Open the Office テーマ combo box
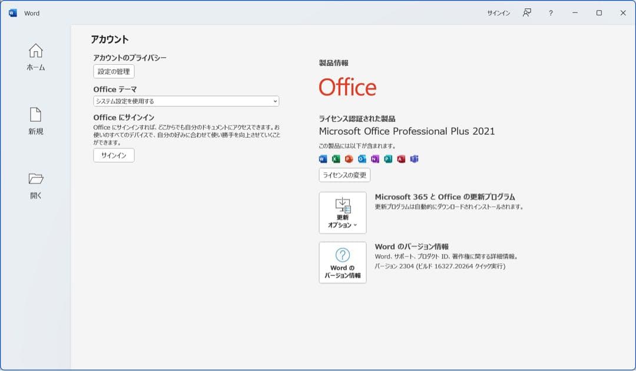 [186, 101]
